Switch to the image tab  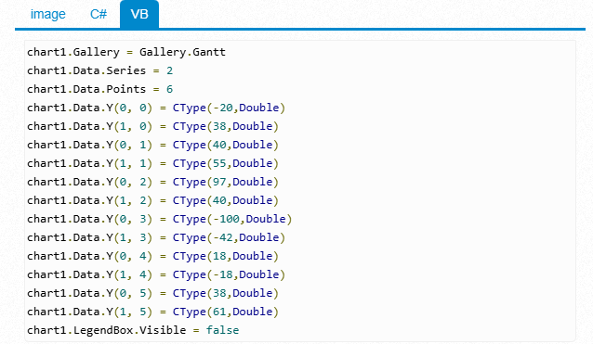click(48, 14)
